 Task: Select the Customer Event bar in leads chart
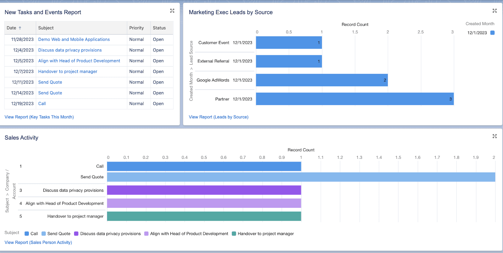289,43
